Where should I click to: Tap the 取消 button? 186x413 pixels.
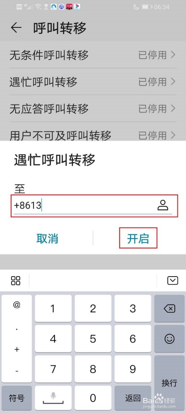point(47,238)
